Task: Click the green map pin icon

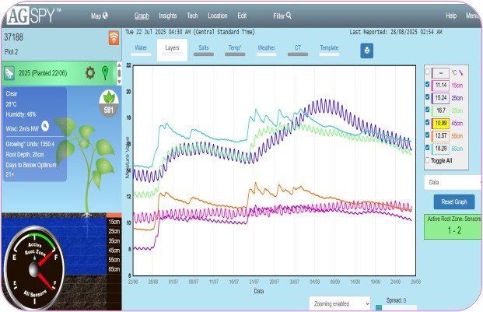Action: click(106, 73)
